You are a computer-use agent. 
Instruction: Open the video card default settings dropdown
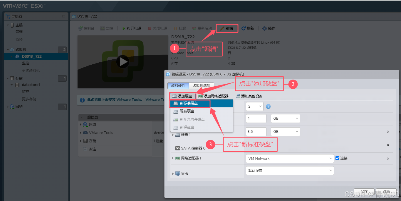(290, 171)
